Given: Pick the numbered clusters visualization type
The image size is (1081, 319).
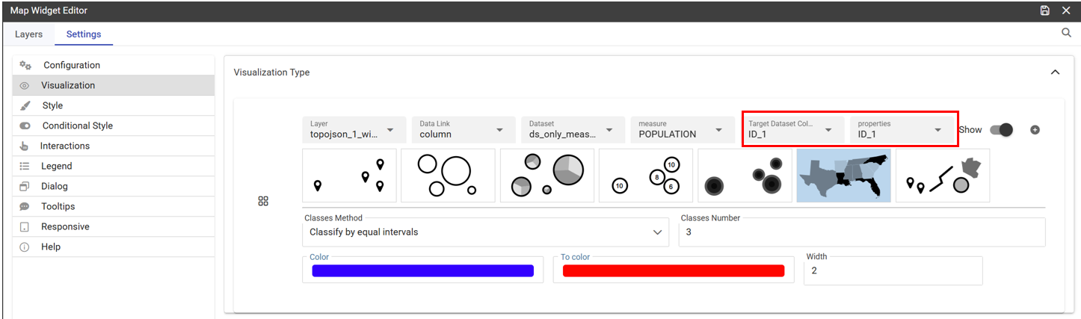Looking at the screenshot, I should click(646, 176).
